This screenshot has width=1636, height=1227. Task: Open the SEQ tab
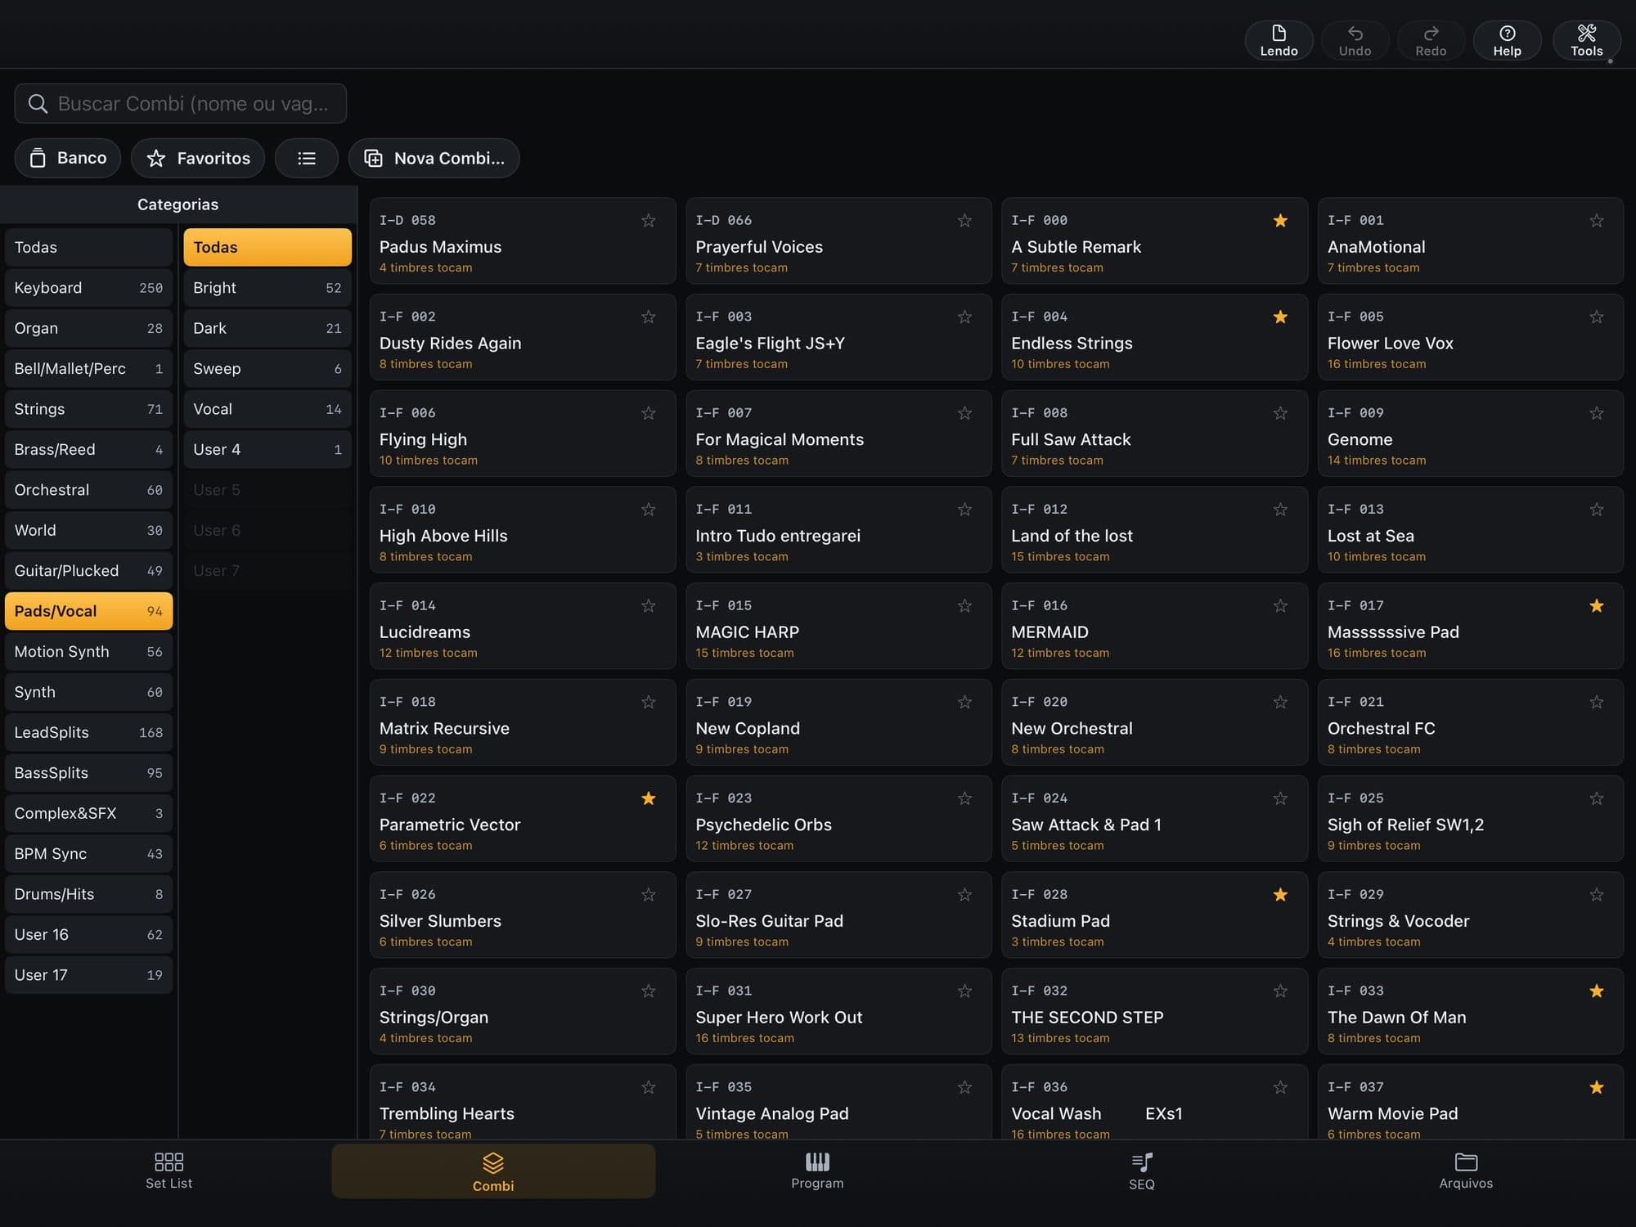[1142, 1171]
